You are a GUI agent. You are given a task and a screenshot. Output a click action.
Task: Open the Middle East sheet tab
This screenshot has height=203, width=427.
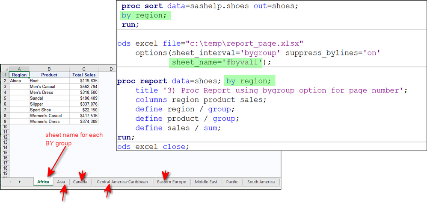206,182
